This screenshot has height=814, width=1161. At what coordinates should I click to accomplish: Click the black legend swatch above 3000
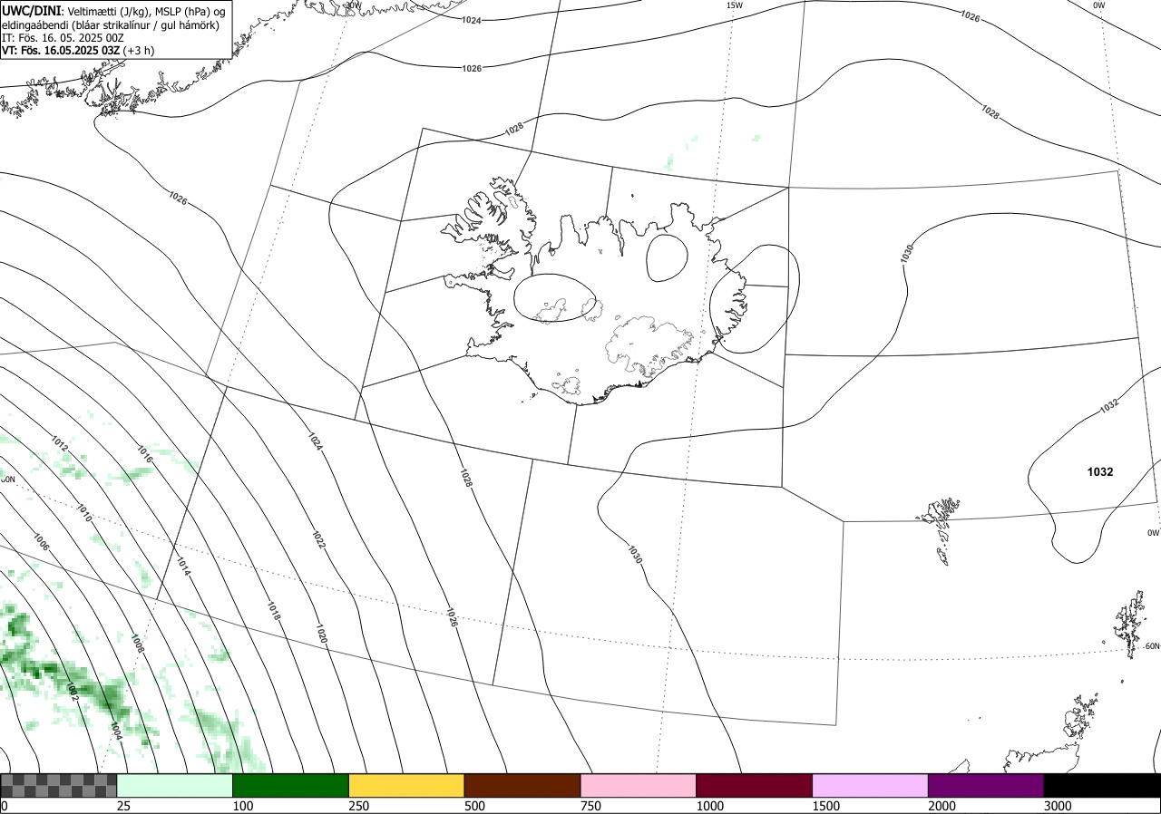tap(1102, 785)
